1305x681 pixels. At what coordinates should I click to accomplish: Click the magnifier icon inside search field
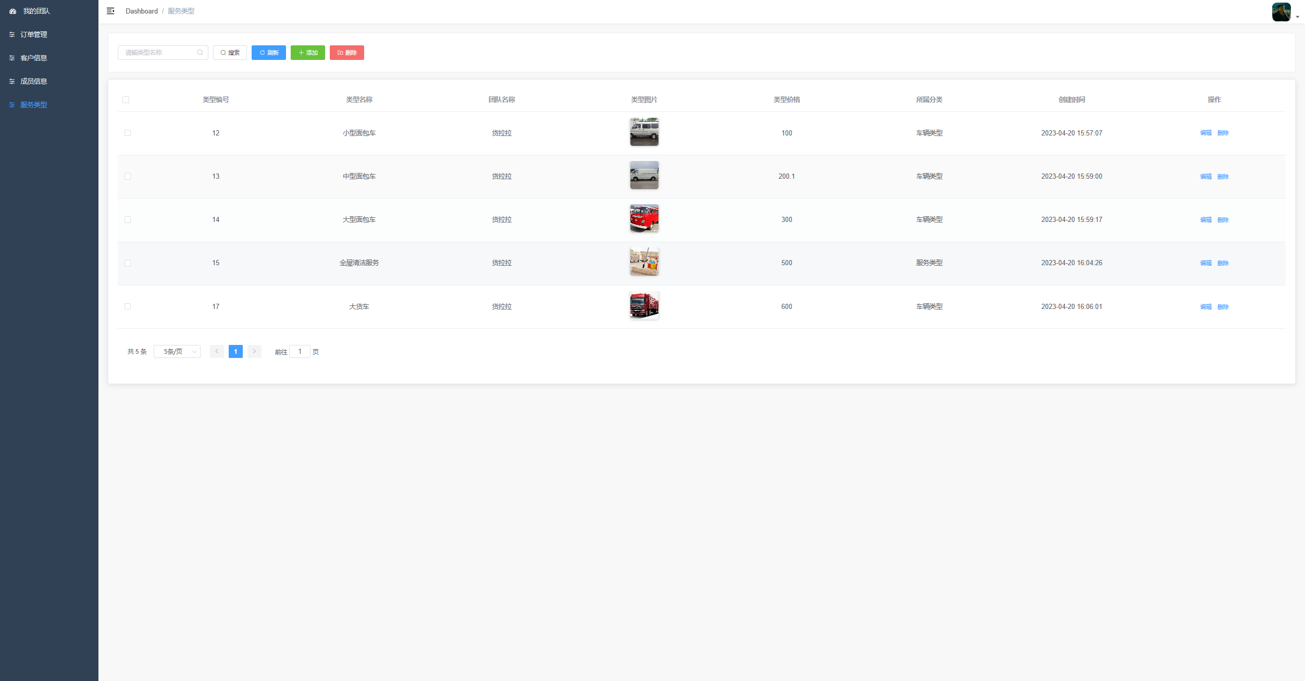pyautogui.click(x=200, y=53)
